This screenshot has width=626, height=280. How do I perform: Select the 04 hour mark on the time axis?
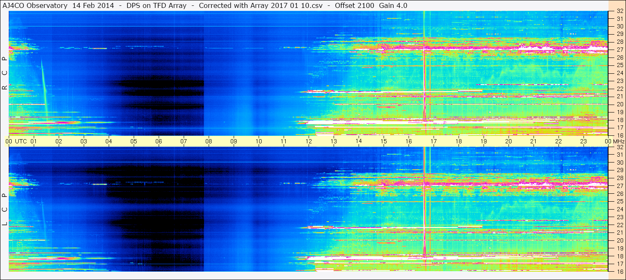tap(109, 141)
